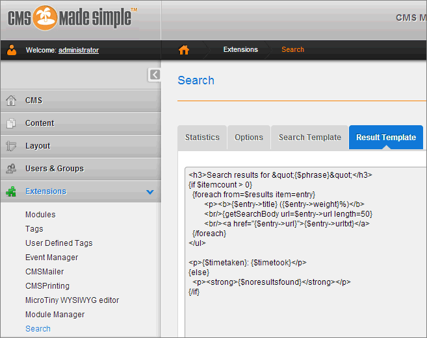Open CMSPrinting module
This screenshot has height=338, width=427.
coord(47,286)
